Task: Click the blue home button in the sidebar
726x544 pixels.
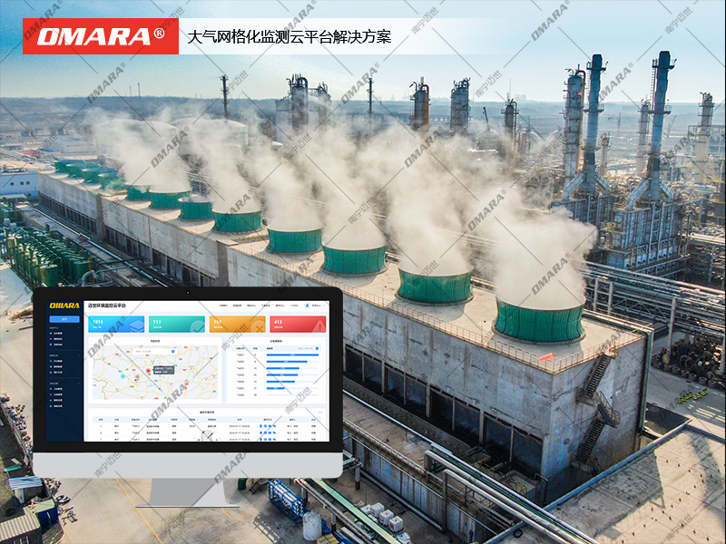Action: click(x=64, y=319)
